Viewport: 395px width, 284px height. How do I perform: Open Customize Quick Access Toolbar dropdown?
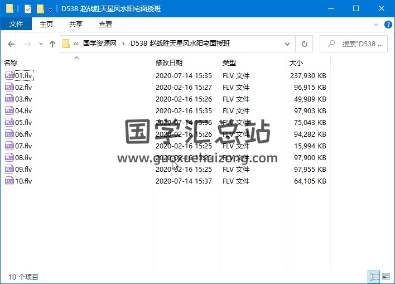pos(50,9)
